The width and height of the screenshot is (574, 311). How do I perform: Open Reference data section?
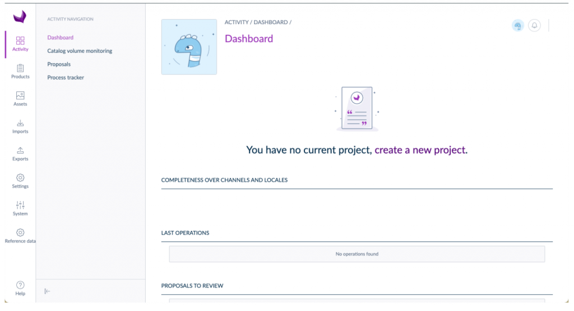point(20,236)
